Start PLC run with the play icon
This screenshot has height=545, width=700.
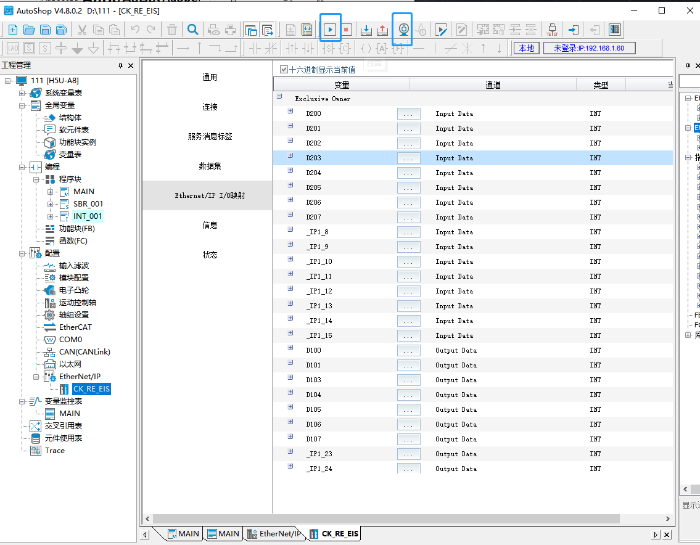[x=331, y=30]
